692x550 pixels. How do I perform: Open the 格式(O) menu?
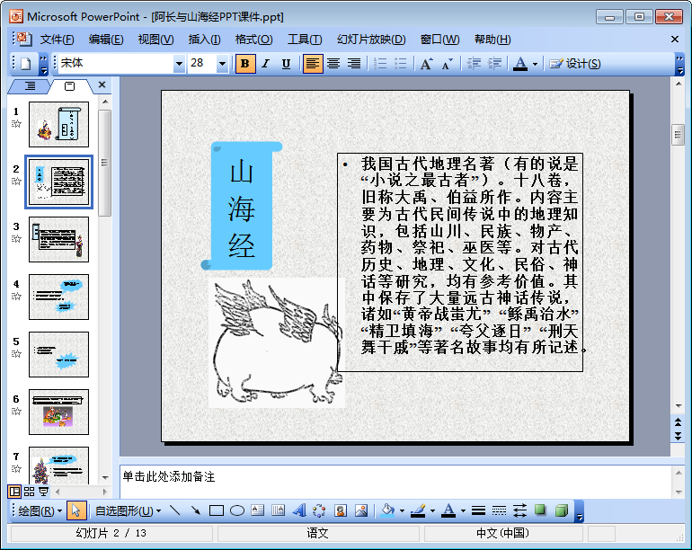coord(253,40)
